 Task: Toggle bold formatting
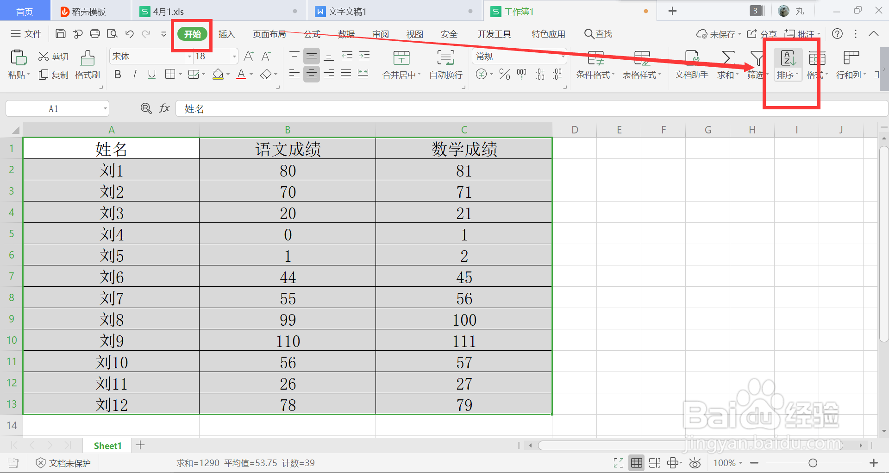coord(117,74)
